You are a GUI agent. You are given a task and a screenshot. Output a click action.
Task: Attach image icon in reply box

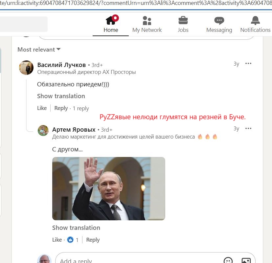coord(246,260)
